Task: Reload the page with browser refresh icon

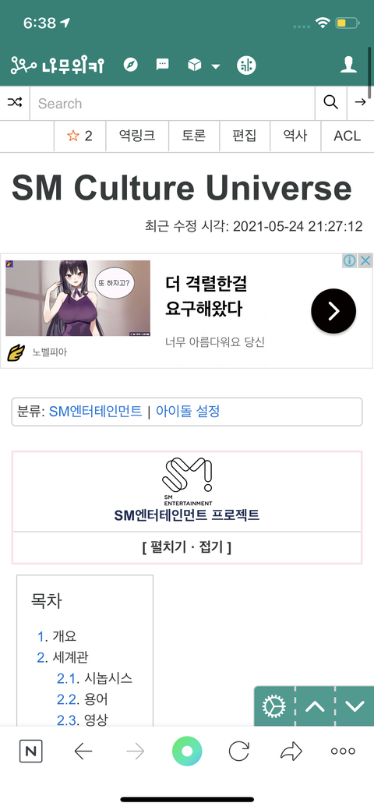Action: 238,751
